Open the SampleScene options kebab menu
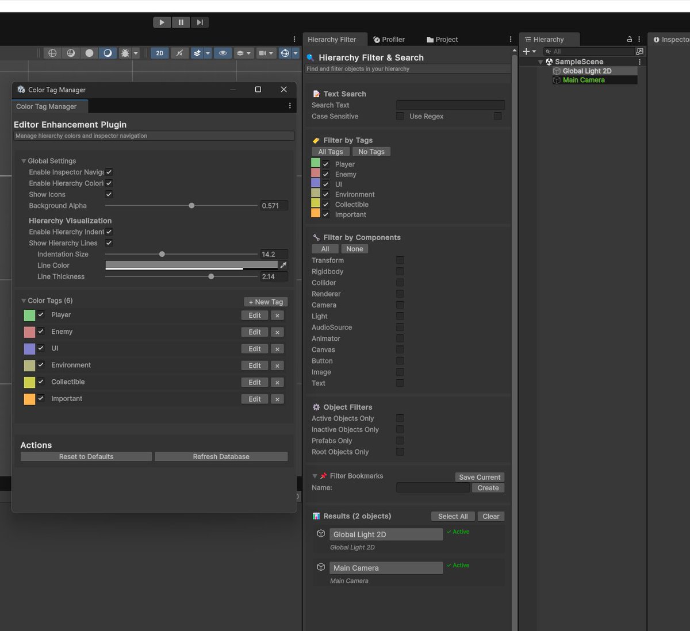The image size is (690, 631). tap(639, 61)
